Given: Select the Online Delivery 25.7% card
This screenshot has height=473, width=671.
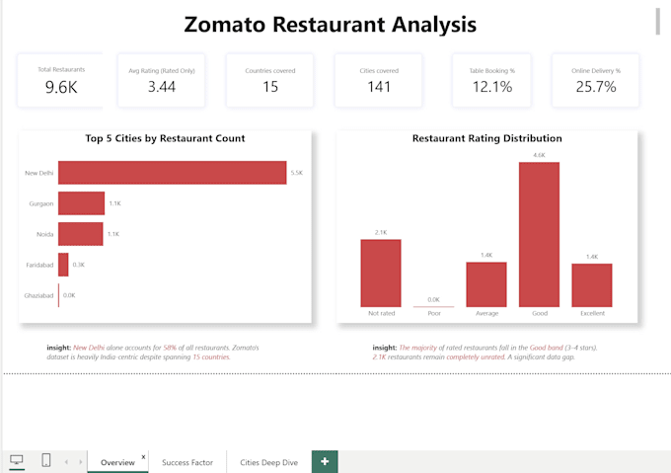Looking at the screenshot, I should (596, 80).
